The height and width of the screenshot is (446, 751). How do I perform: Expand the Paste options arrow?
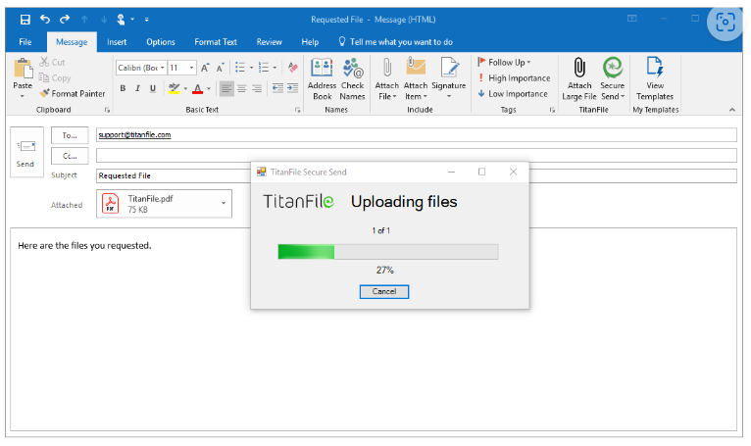point(22,96)
